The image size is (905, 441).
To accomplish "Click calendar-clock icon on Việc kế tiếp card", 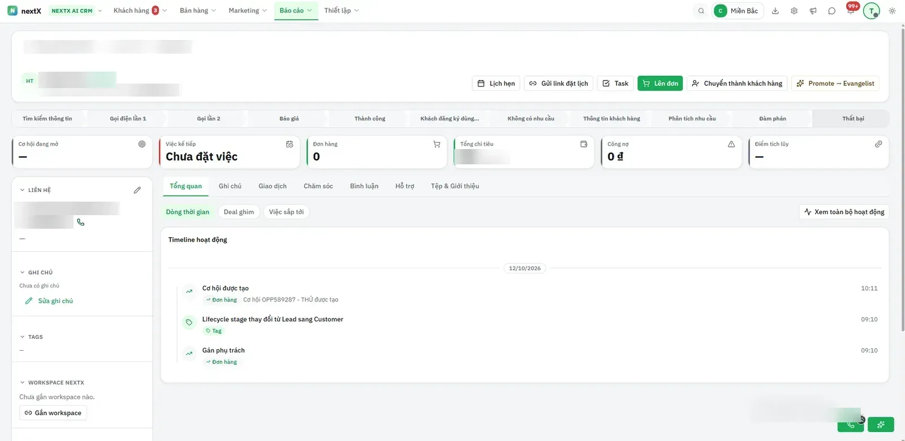I will (290, 144).
